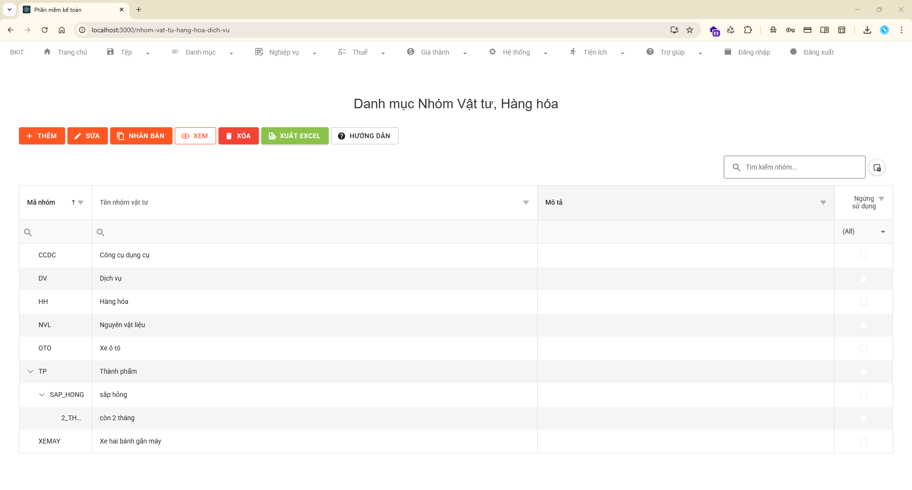Expand the Danh mục menu dropdown
Image resolution: width=912 pixels, height=490 pixels.
coord(231,53)
